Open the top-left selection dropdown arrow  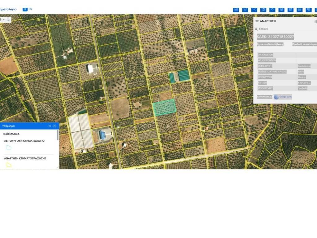tap(4, 20)
